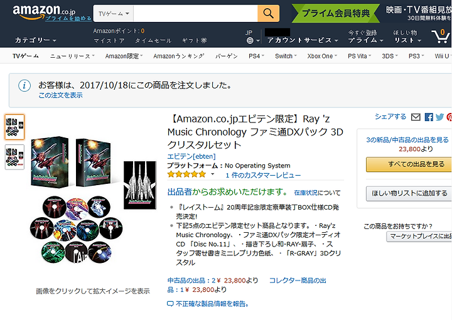Click the Amazon.co.jp logo
The image size is (452, 320).
[44, 12]
